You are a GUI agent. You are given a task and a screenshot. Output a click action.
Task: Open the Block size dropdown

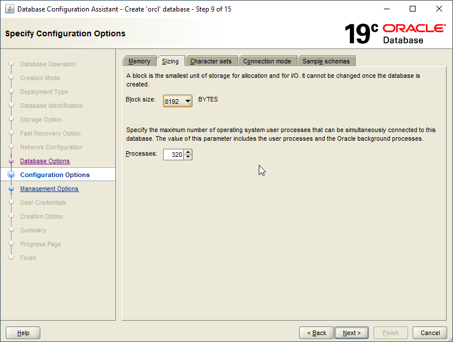tap(178, 101)
